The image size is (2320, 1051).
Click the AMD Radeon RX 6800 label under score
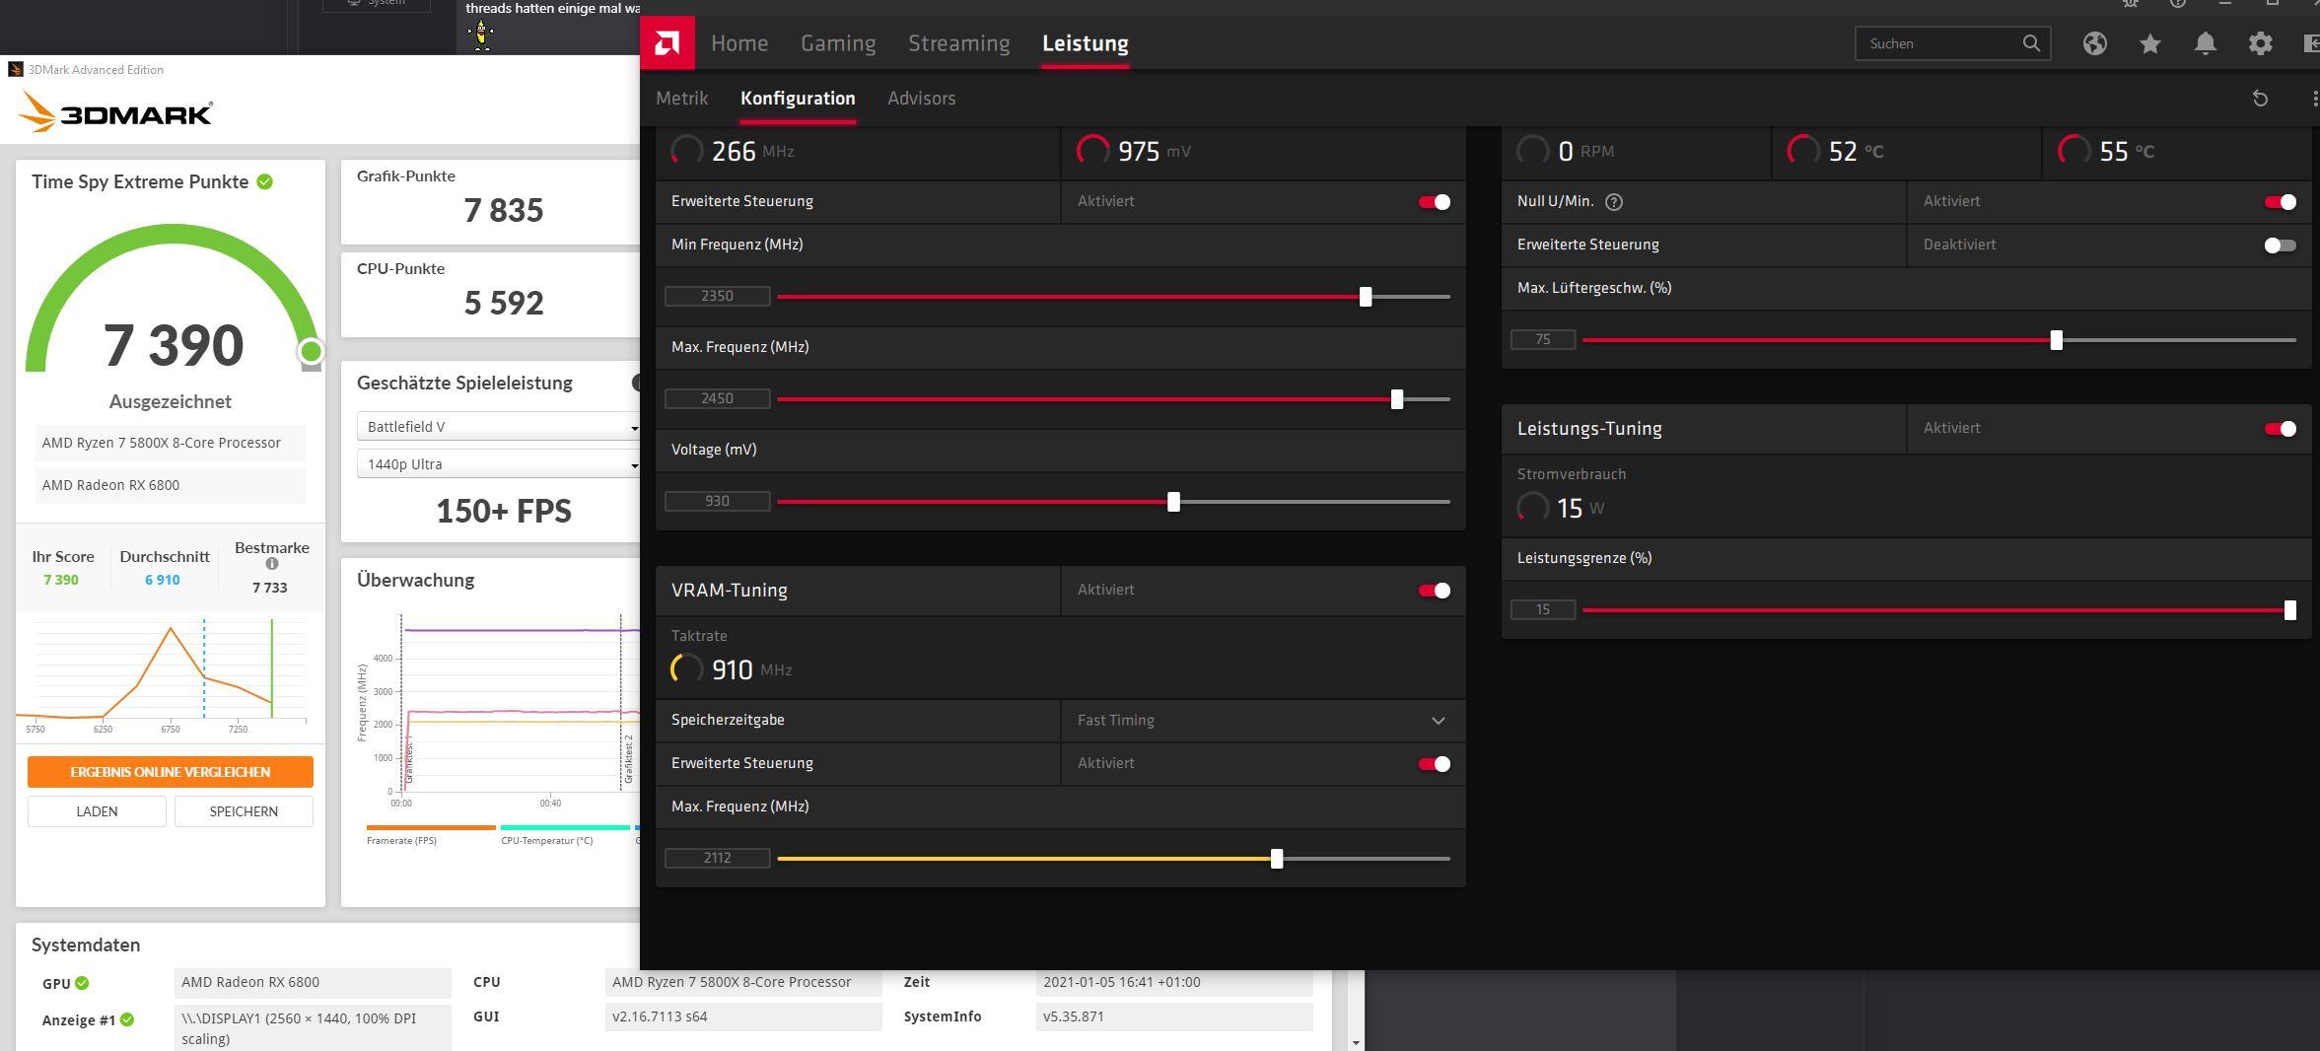(171, 485)
